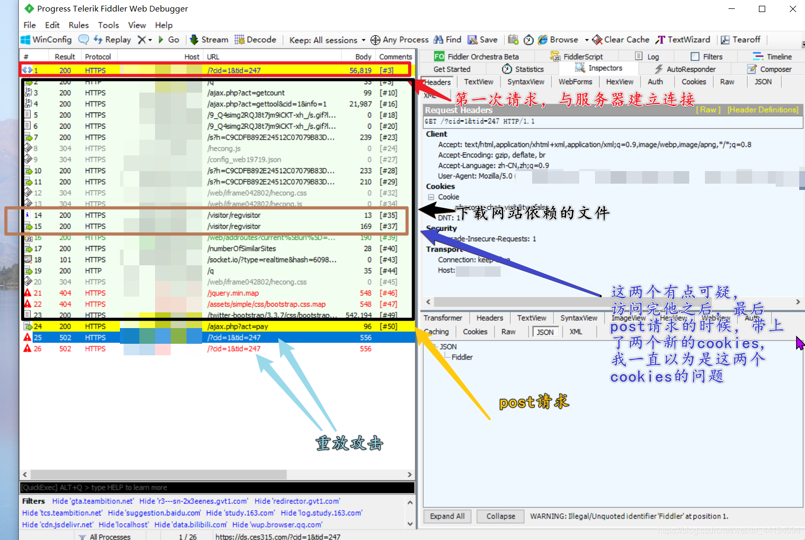Click the Expand All button
The height and width of the screenshot is (540, 805).
tap(447, 516)
